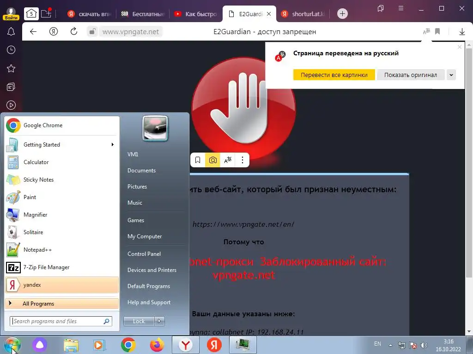Launch Paint from Start menu
Image resolution: width=473 pixels, height=354 pixels.
[62, 197]
